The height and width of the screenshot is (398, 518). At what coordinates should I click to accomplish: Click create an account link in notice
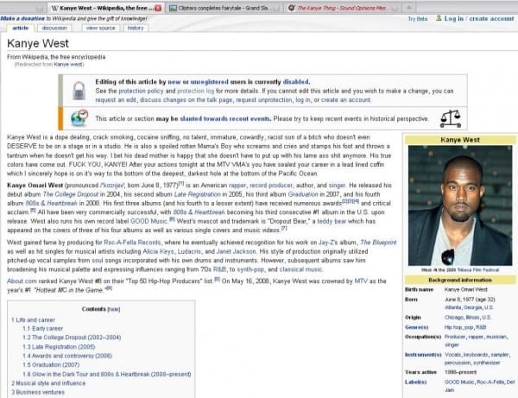(346, 100)
